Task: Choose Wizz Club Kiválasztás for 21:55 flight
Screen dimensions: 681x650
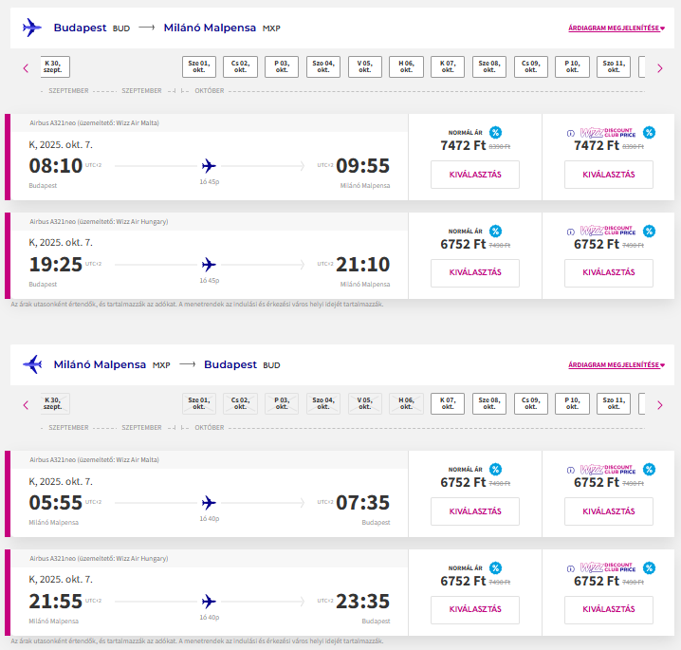Action: pyautogui.click(x=609, y=609)
